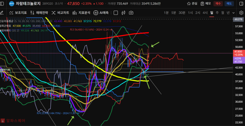Open chart settings gear icon
The height and width of the screenshot is (126, 245).
pyautogui.click(x=241, y=13)
